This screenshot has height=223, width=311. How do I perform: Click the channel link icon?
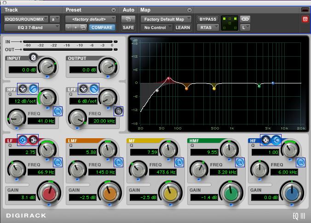pyautogui.click(x=245, y=19)
